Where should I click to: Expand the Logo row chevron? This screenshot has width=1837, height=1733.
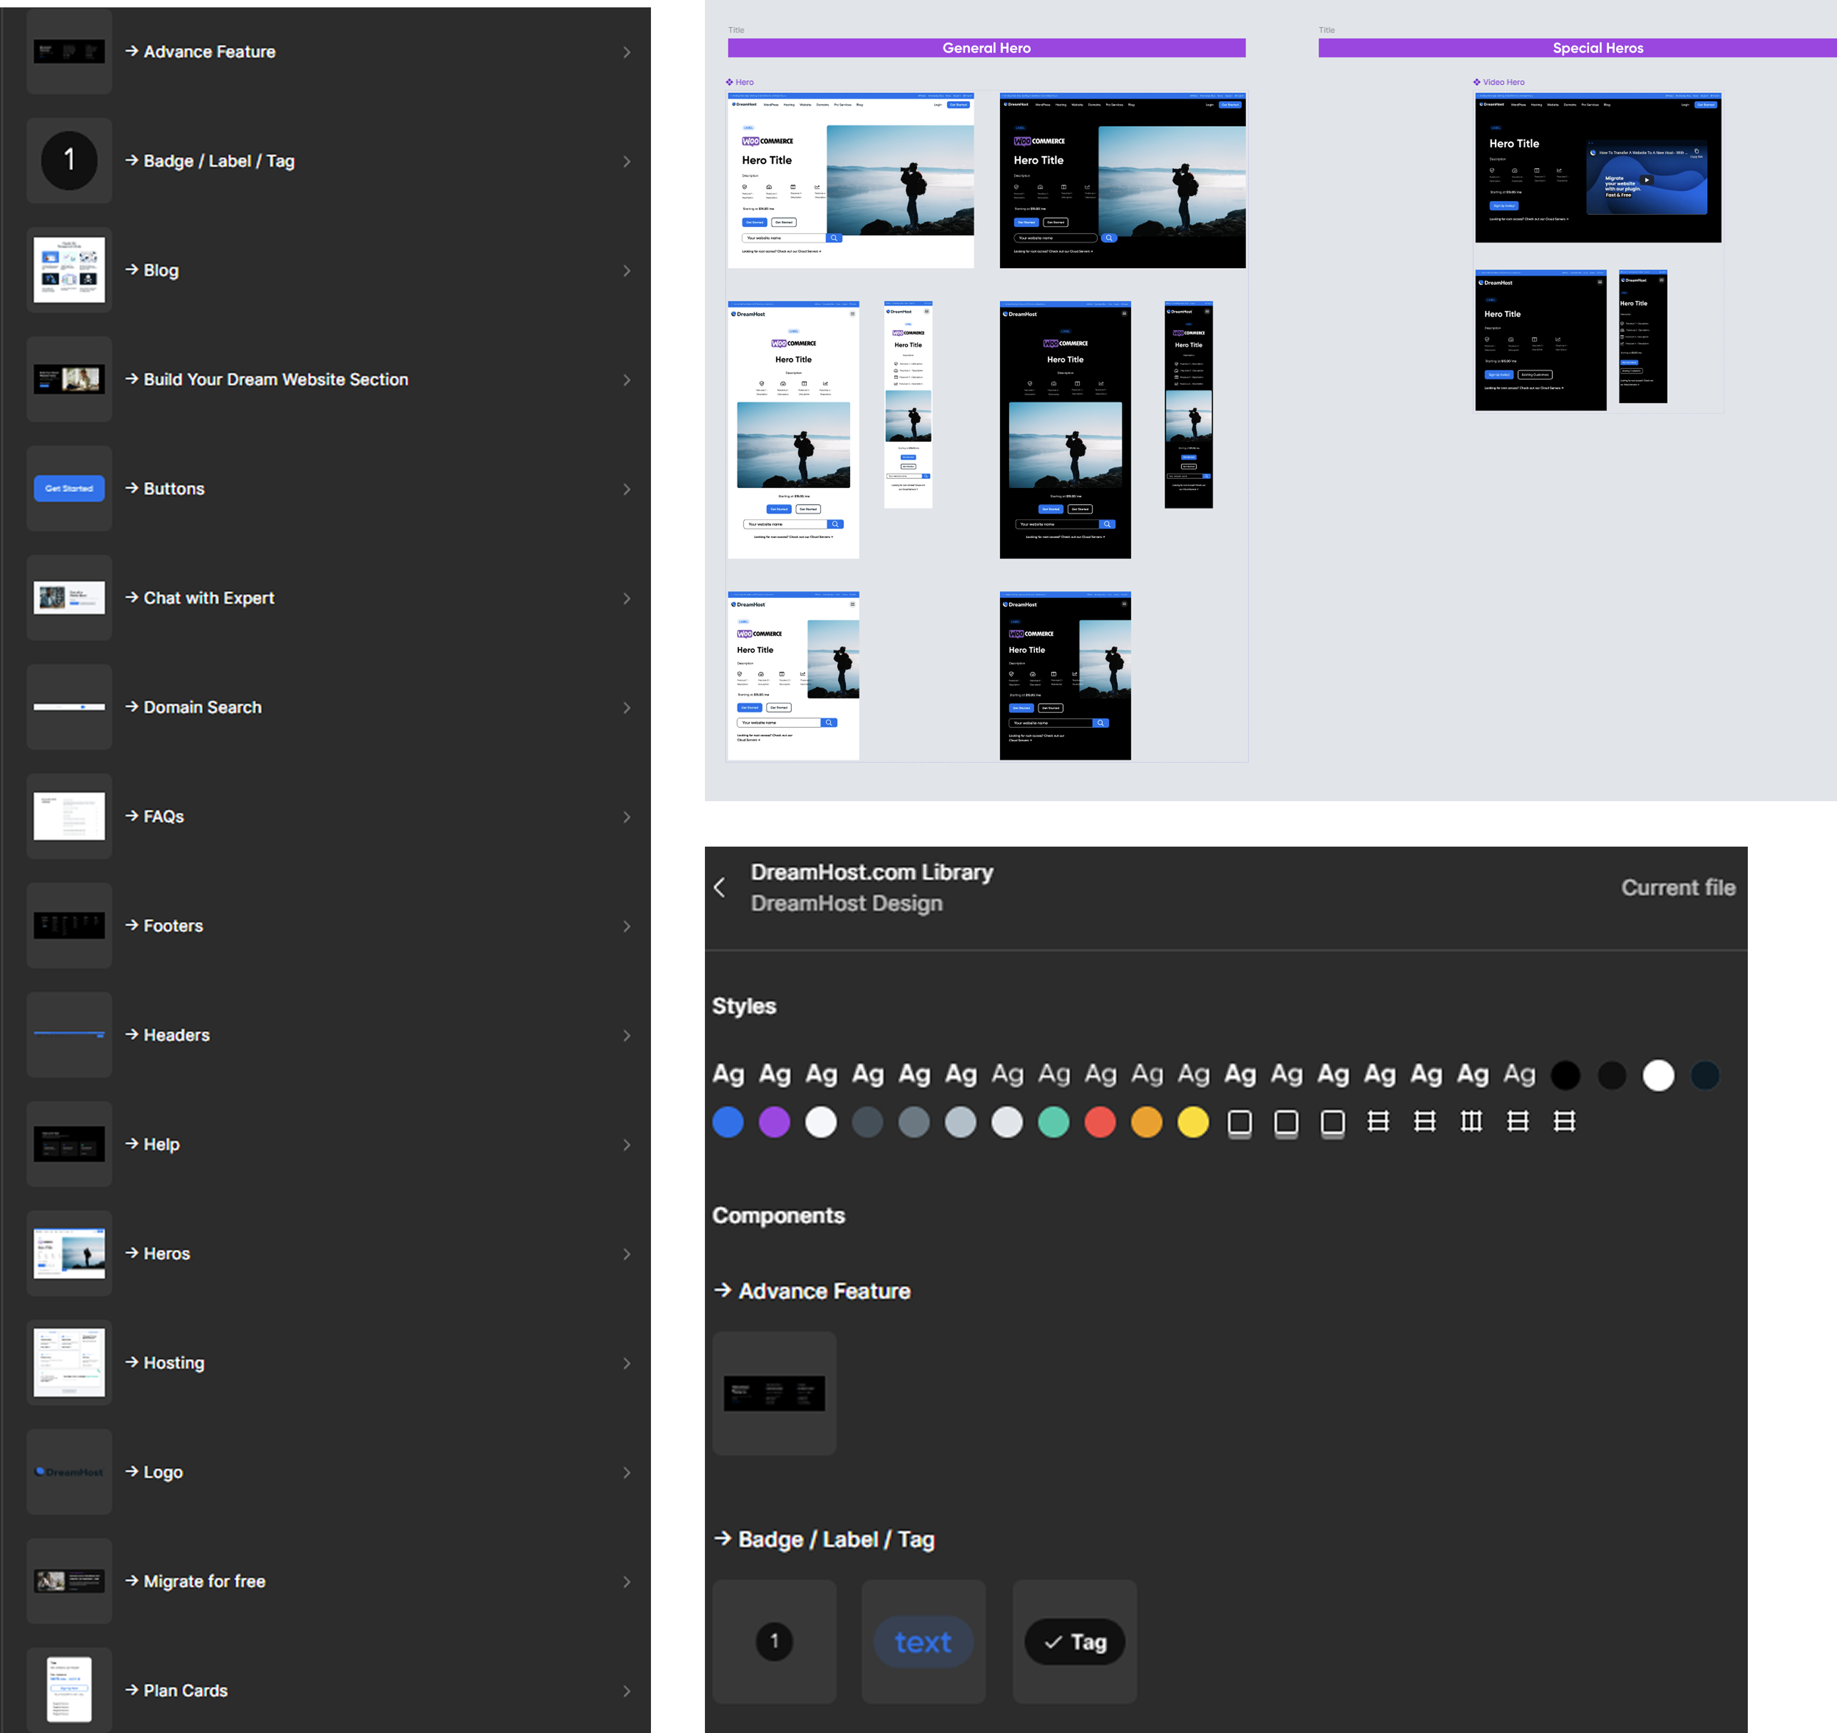coord(627,1472)
